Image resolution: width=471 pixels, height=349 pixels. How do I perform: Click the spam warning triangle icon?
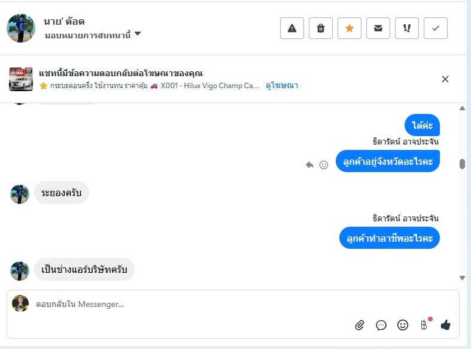[x=292, y=28]
